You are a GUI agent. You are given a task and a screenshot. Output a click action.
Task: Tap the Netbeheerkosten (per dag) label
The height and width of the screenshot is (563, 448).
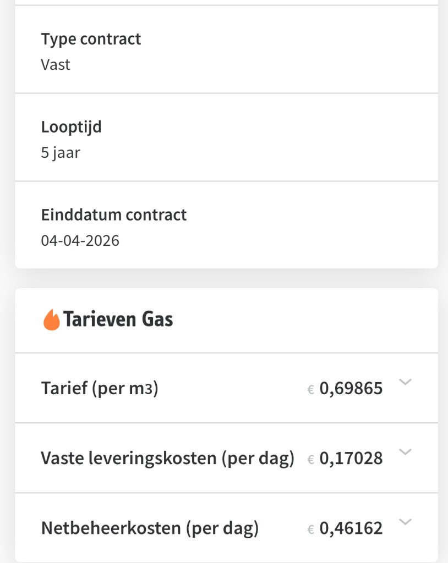(x=150, y=528)
